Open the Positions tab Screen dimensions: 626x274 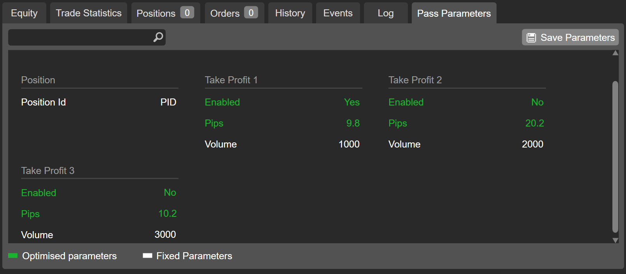tap(165, 13)
